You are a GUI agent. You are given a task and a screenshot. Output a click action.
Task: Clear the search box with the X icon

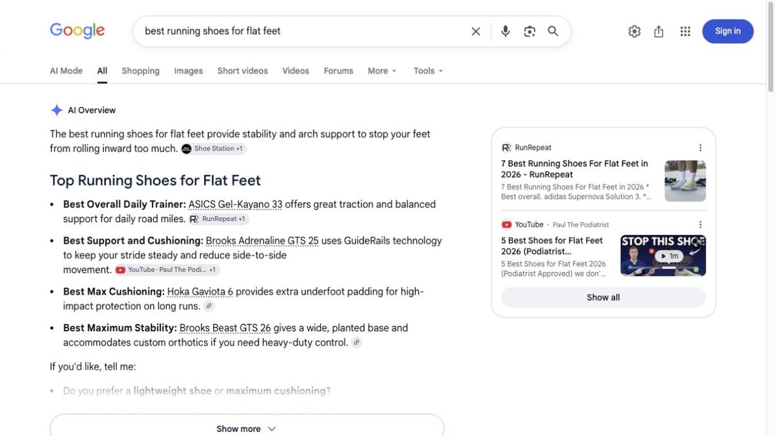tap(476, 31)
